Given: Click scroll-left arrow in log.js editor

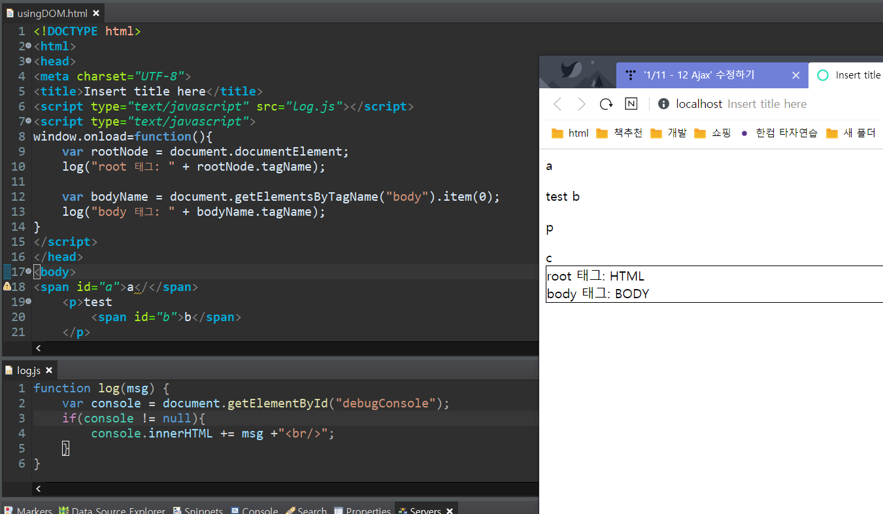Looking at the screenshot, I should [38, 489].
